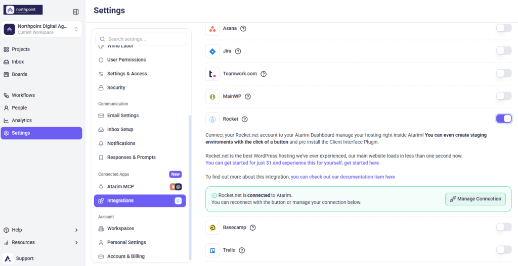This screenshot has width=518, height=266.
Task: Open the Northpoint Digital workspace switcher
Action: pyautogui.click(x=41, y=29)
